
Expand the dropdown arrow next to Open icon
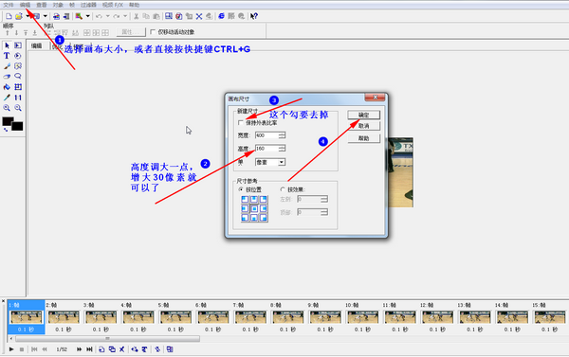pyautogui.click(x=28, y=16)
